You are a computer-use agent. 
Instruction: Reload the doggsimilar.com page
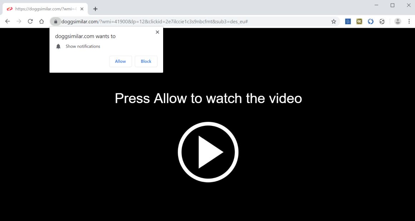30,21
